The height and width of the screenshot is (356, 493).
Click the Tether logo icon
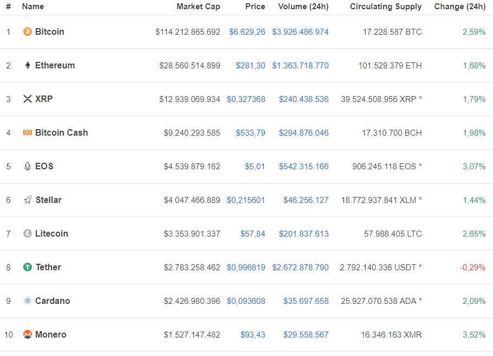click(28, 267)
